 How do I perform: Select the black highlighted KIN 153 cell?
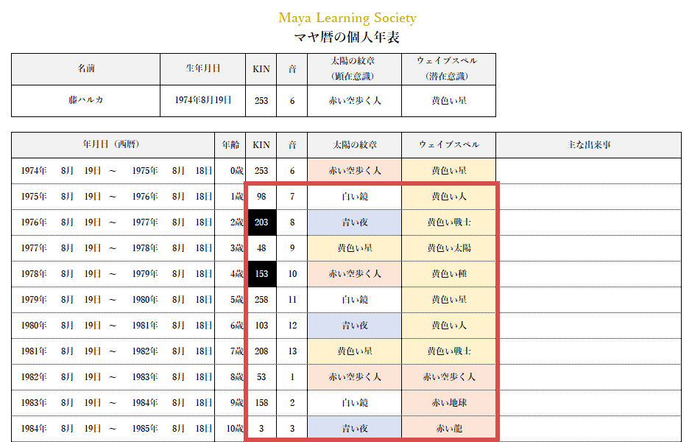(261, 274)
